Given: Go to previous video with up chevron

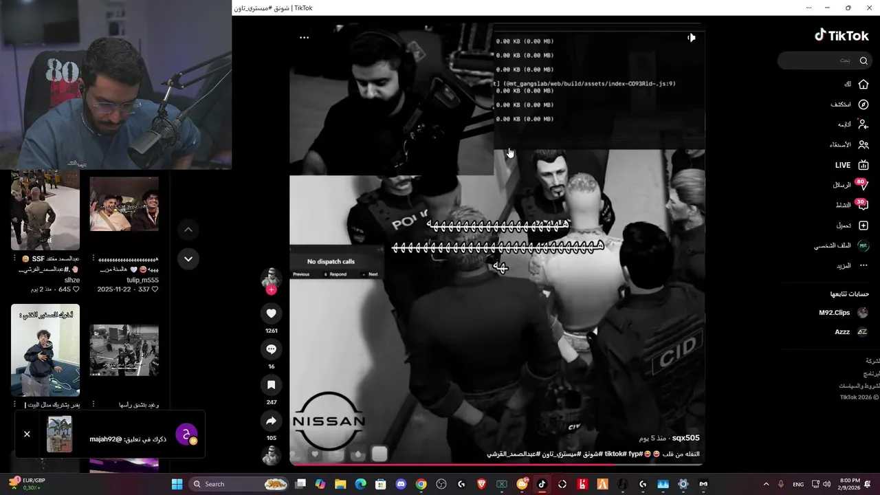Looking at the screenshot, I should [x=188, y=230].
